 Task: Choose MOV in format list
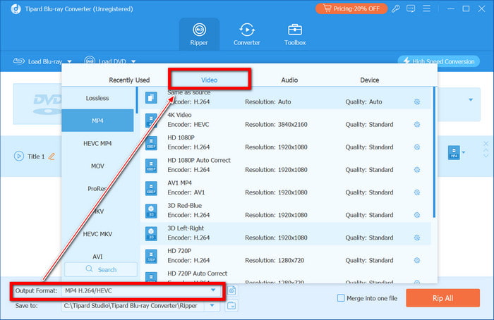pyautogui.click(x=97, y=166)
